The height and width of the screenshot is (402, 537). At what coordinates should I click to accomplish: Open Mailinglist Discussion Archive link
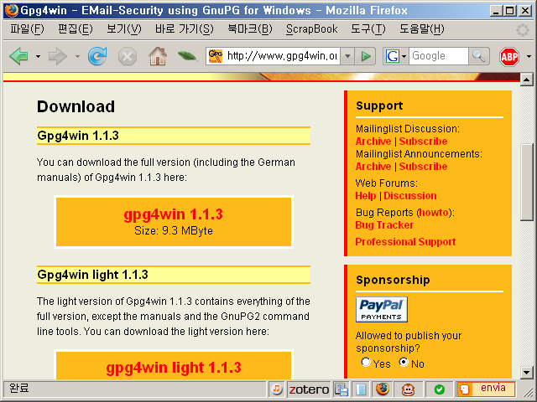coord(373,142)
